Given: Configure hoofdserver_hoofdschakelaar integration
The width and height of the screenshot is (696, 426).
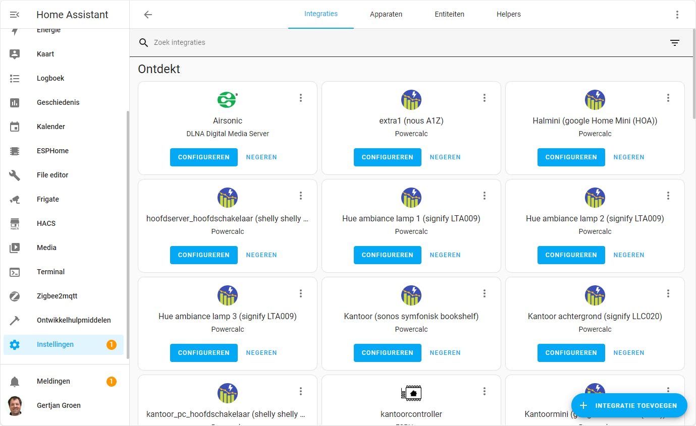Looking at the screenshot, I should tap(204, 255).
